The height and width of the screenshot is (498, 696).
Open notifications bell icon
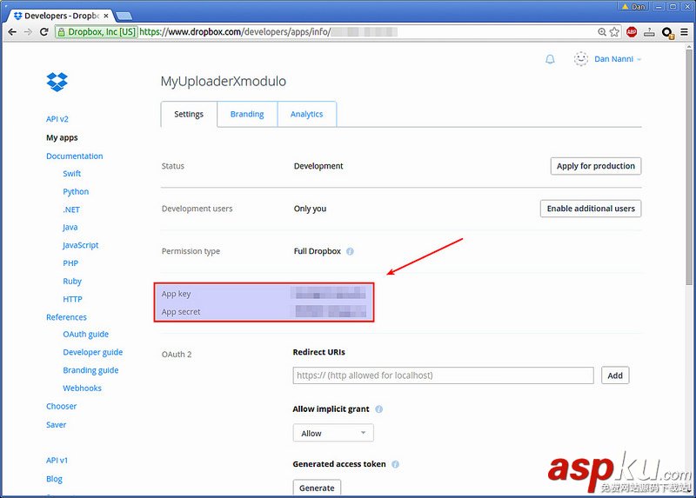(x=550, y=59)
